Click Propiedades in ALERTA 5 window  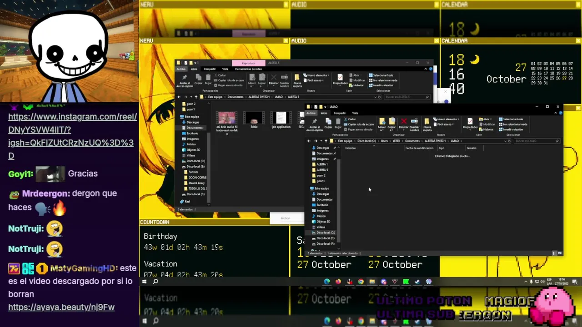pos(340,79)
